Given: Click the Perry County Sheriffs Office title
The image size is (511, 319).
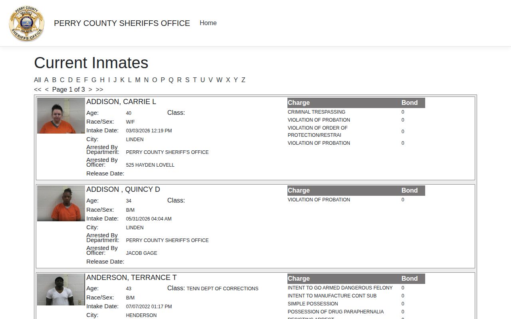Looking at the screenshot, I should click(x=122, y=23).
